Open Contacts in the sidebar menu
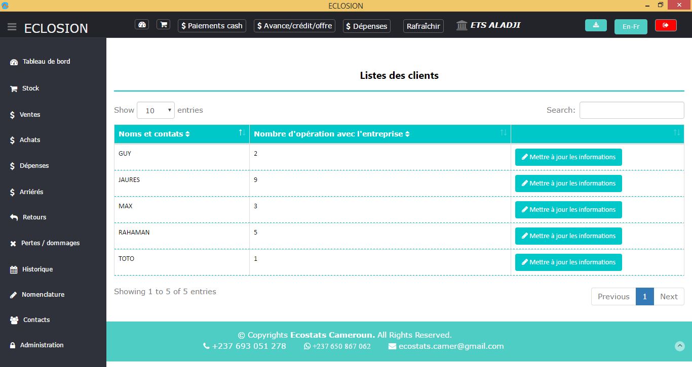The image size is (692, 367). [x=36, y=319]
